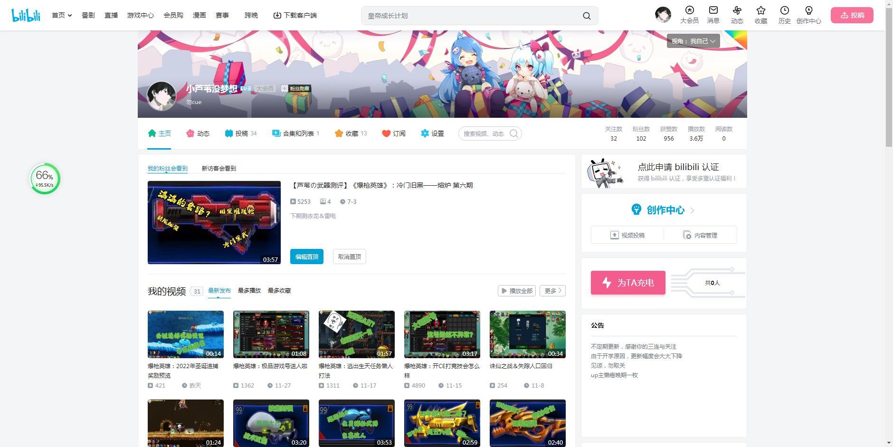Open the 收藏 star icon in header
Viewport: 893px width, 447px height.
point(760,15)
